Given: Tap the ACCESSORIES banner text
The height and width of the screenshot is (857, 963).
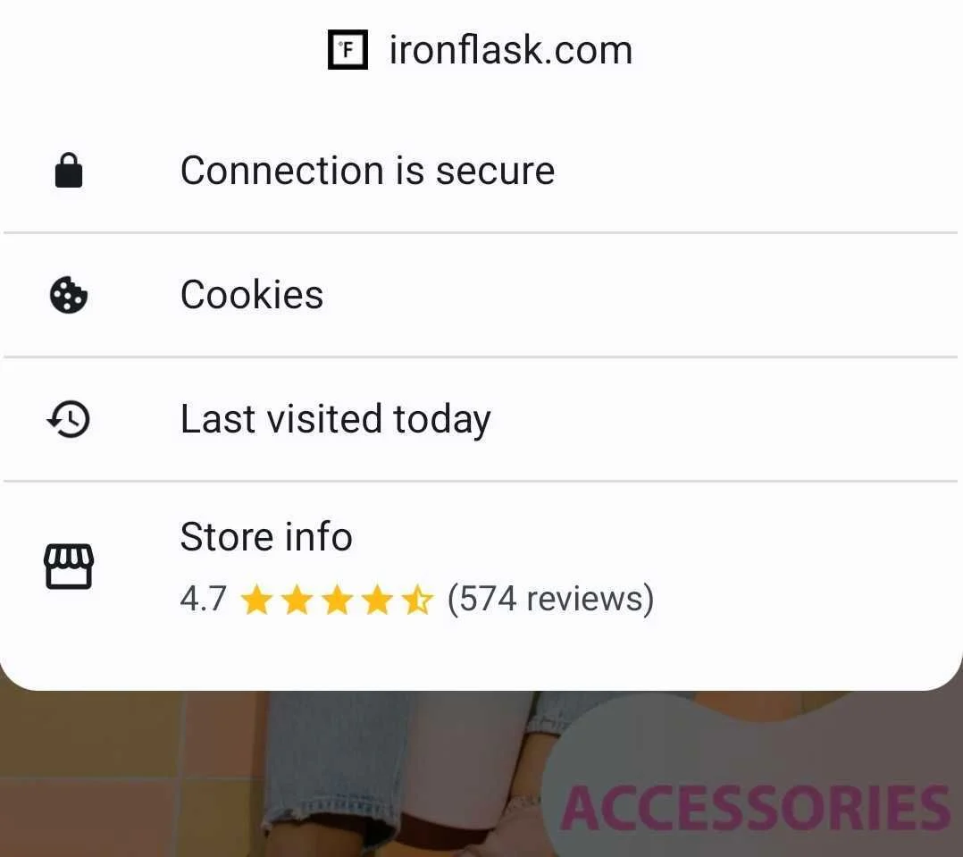Looking at the screenshot, I should tap(756, 808).
